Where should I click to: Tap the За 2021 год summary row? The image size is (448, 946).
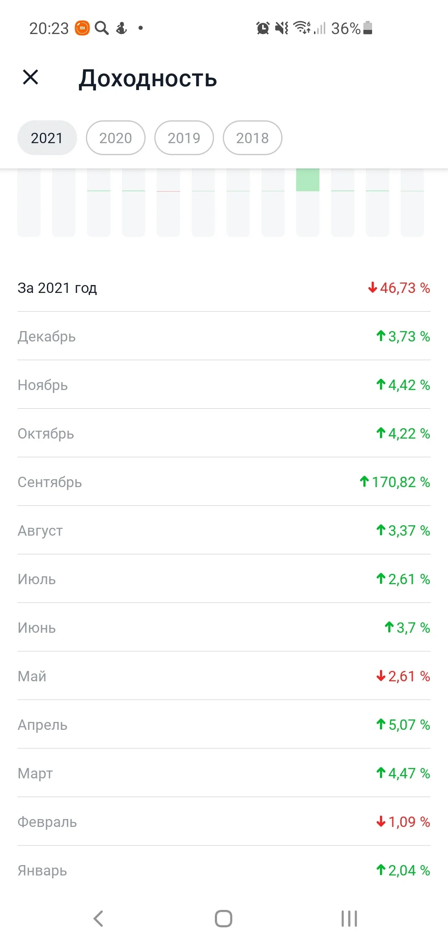click(224, 288)
